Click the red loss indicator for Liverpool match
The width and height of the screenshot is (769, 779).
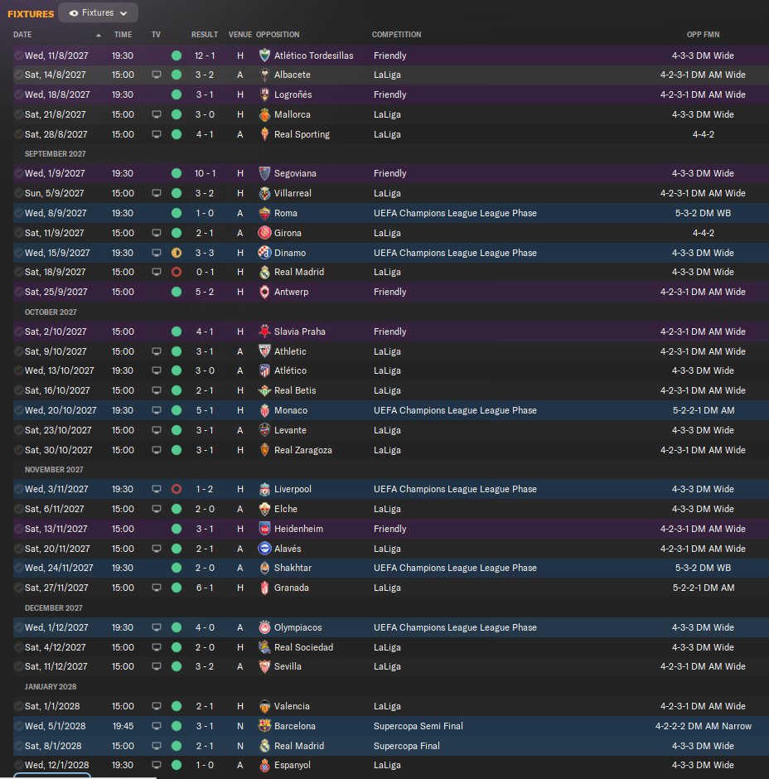[x=177, y=489]
